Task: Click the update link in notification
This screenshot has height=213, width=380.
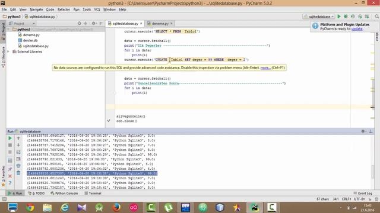Action: [357, 29]
